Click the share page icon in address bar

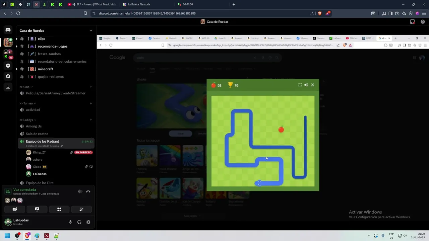pyautogui.click(x=312, y=13)
